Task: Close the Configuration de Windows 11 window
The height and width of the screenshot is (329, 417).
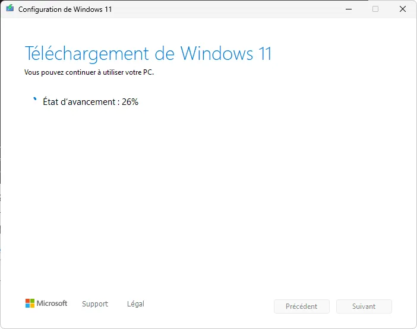Action: [403, 9]
